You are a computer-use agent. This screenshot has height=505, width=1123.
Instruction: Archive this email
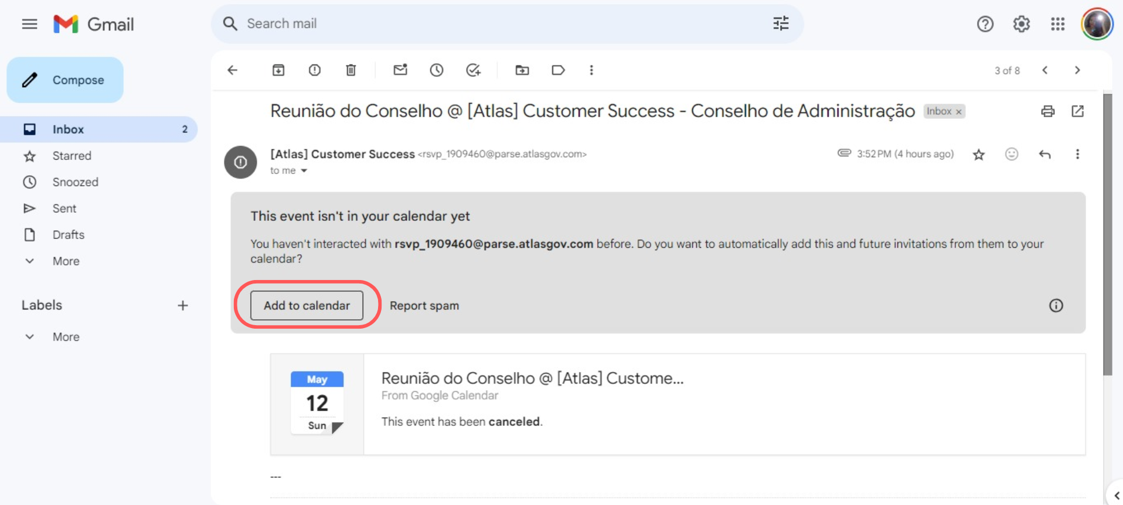tap(278, 70)
